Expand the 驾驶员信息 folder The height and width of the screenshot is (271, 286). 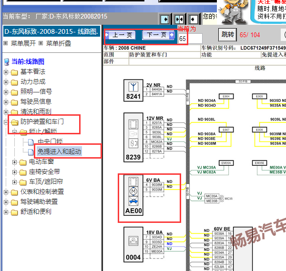[6, 102]
